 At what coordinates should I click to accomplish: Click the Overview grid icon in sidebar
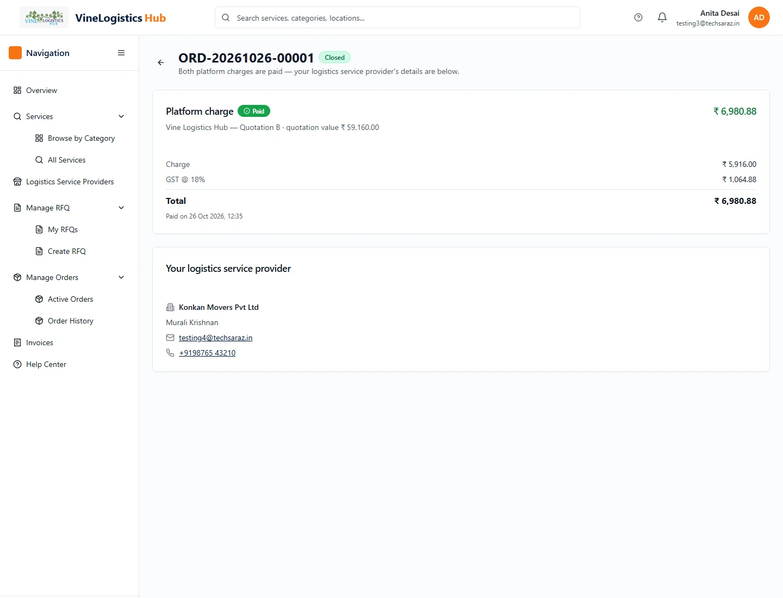click(x=17, y=90)
